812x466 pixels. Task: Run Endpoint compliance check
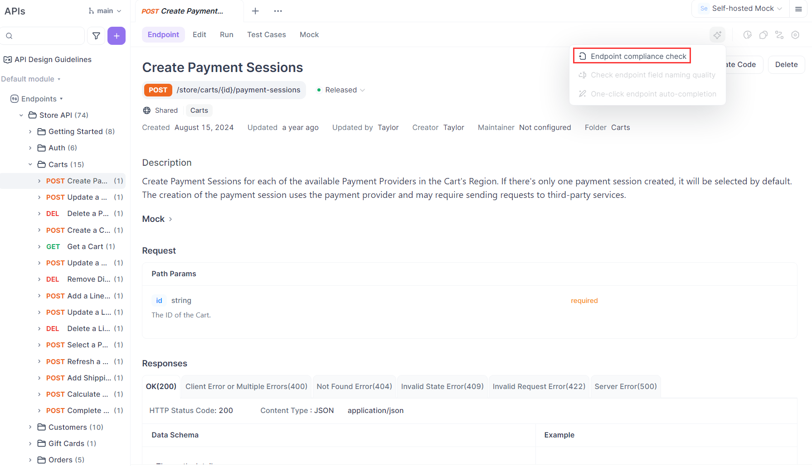pos(632,56)
